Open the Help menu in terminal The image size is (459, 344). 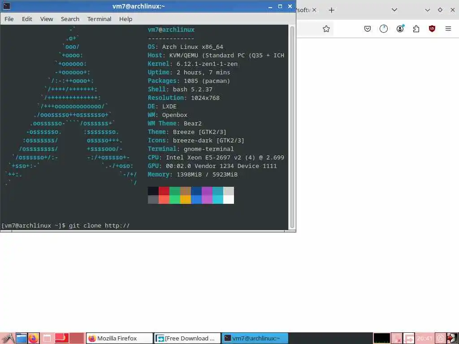(x=126, y=19)
